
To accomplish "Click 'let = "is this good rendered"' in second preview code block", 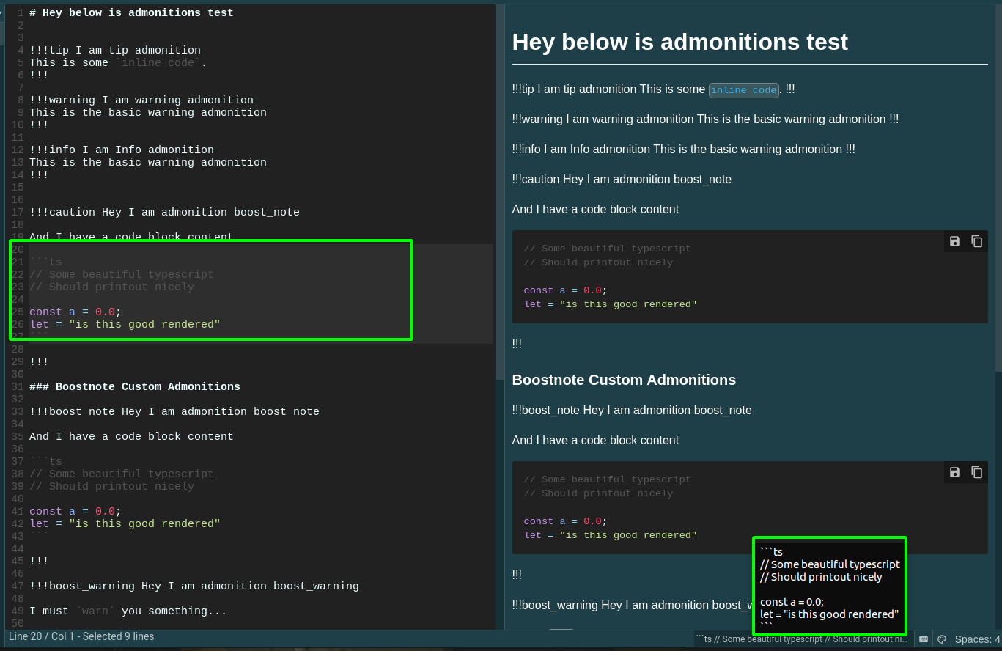I will (x=610, y=535).
